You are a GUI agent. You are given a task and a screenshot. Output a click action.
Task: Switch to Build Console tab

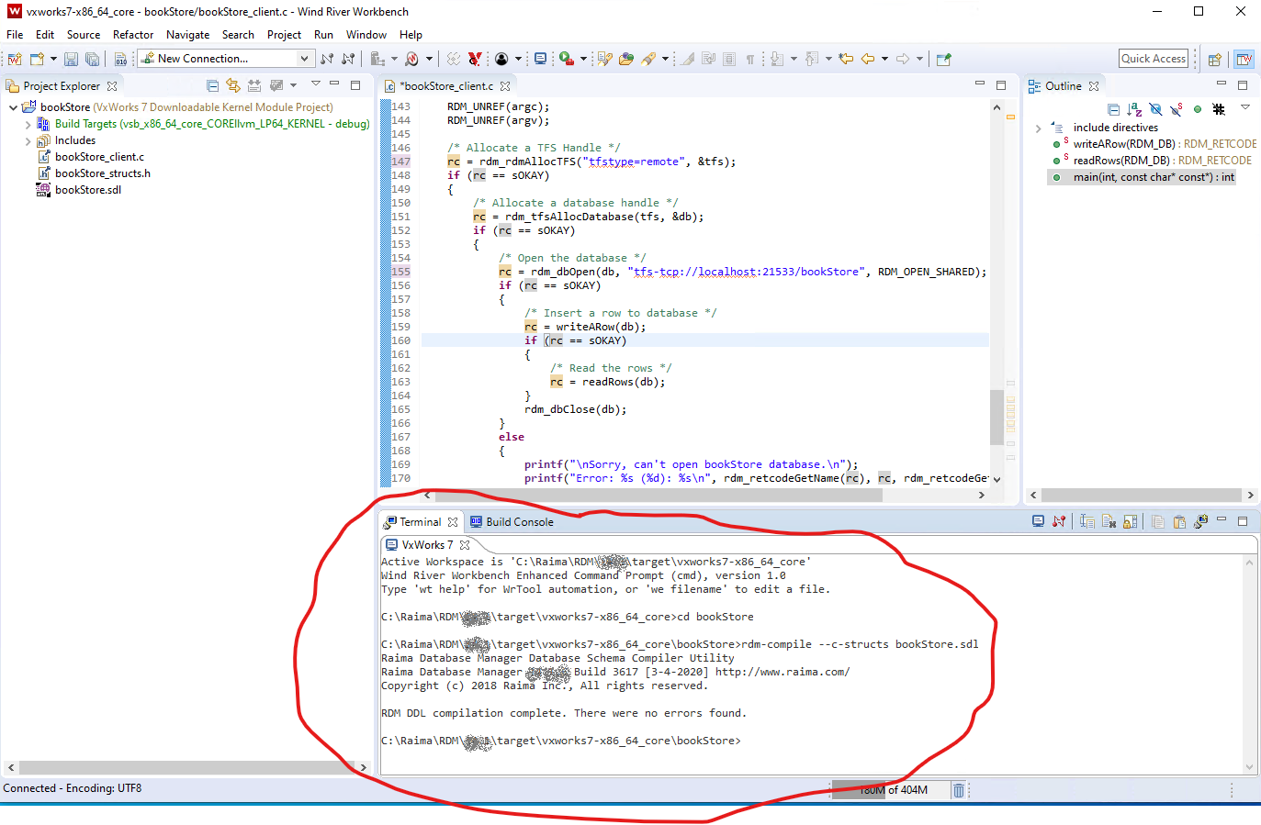(512, 521)
